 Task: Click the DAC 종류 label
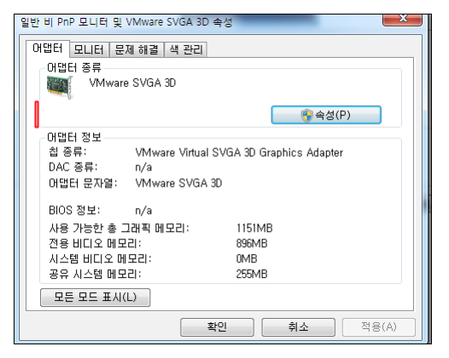(73, 167)
